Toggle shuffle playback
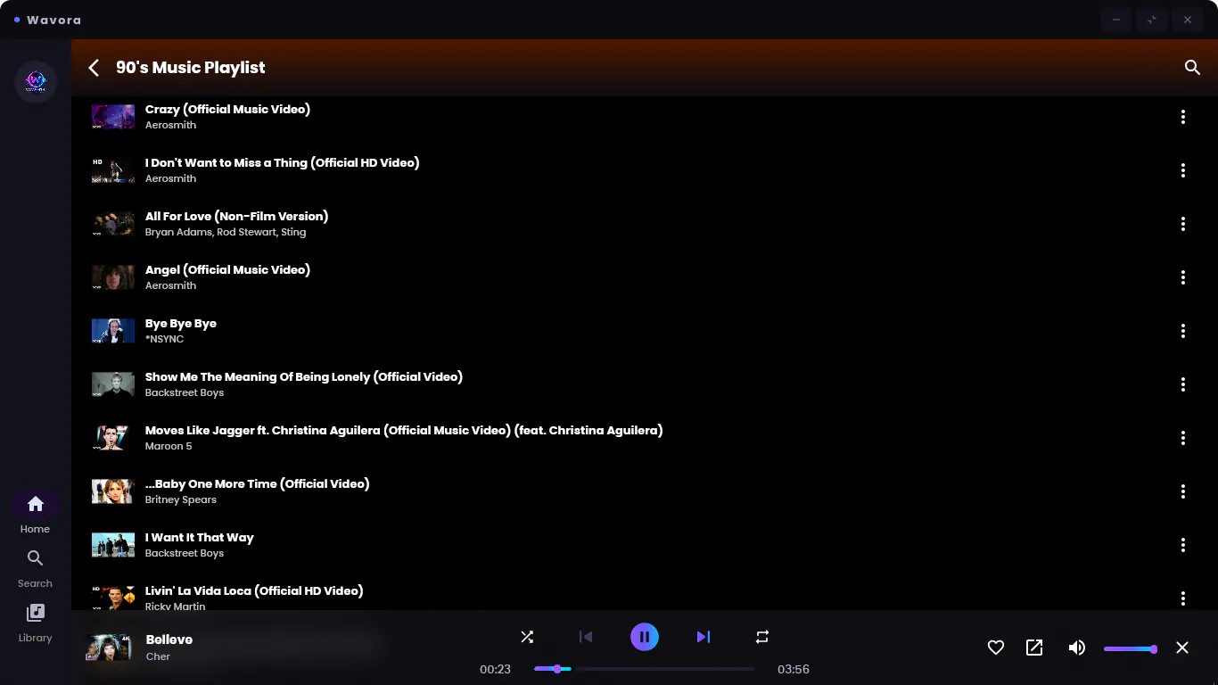Image resolution: width=1218 pixels, height=685 pixels. pyautogui.click(x=527, y=637)
